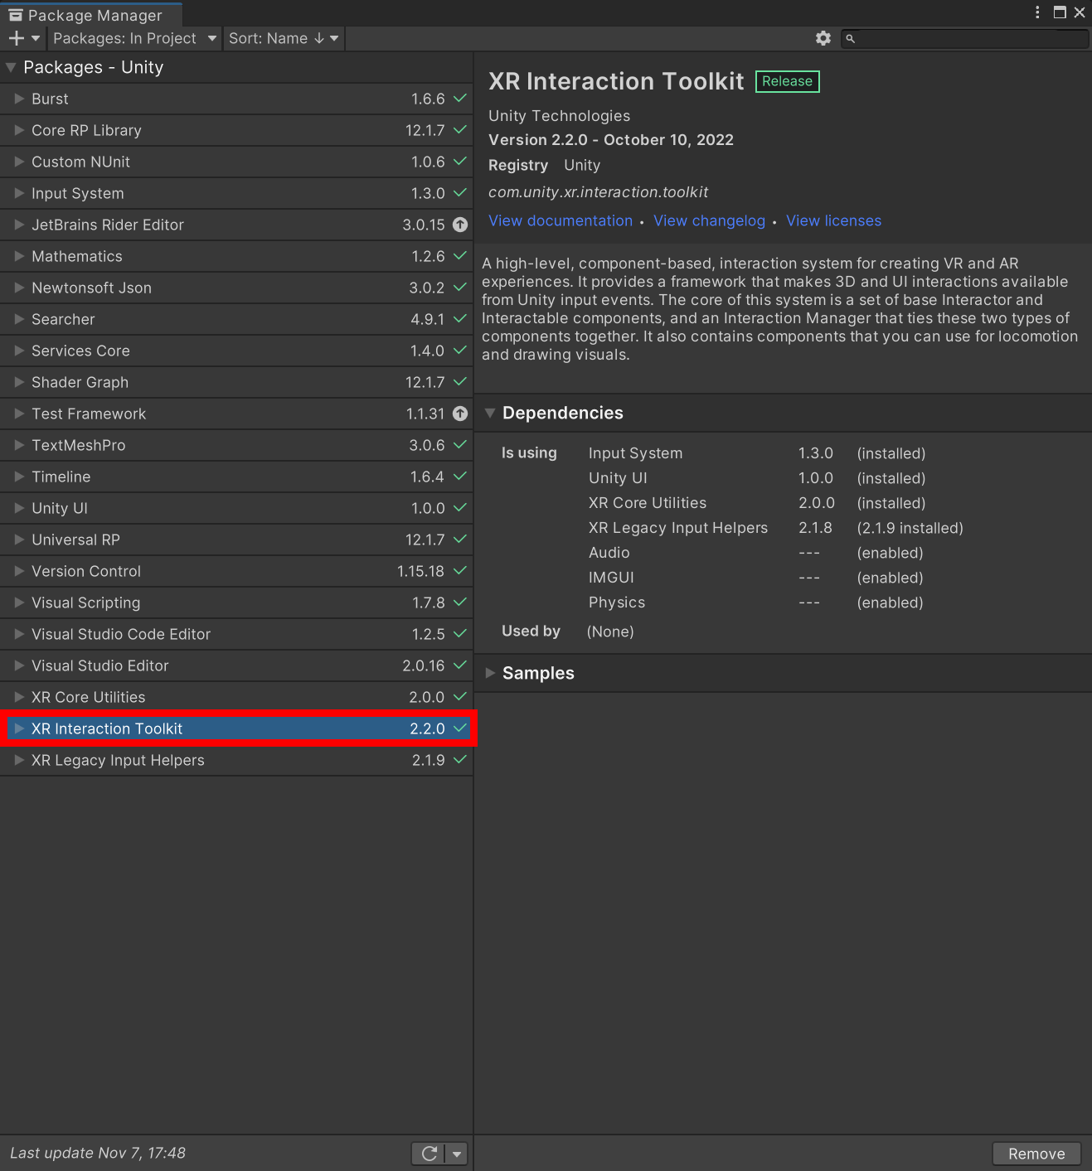Click the update-available arrow for JetBrains Rider Editor
1092x1171 pixels.
click(x=460, y=225)
